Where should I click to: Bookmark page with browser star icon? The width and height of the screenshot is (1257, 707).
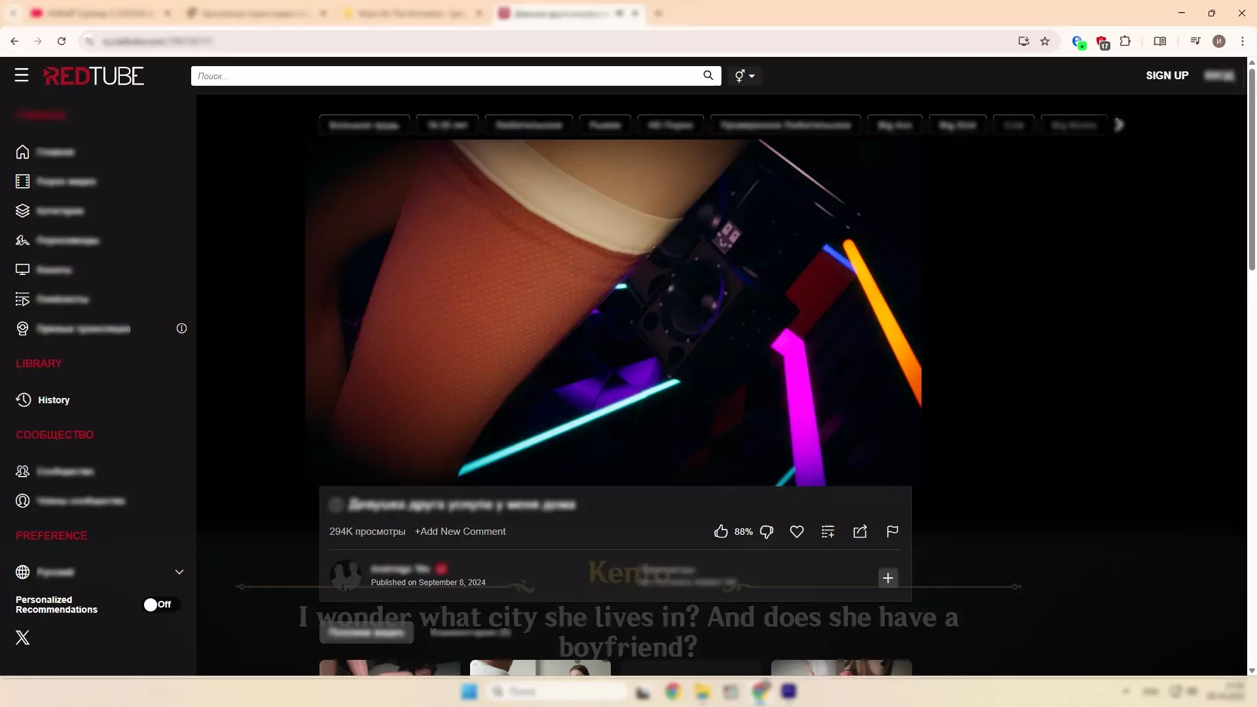[1045, 41]
